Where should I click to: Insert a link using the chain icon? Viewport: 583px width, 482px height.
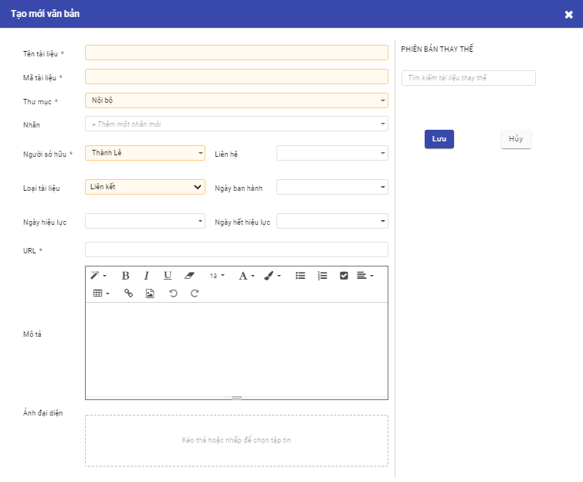pos(128,294)
